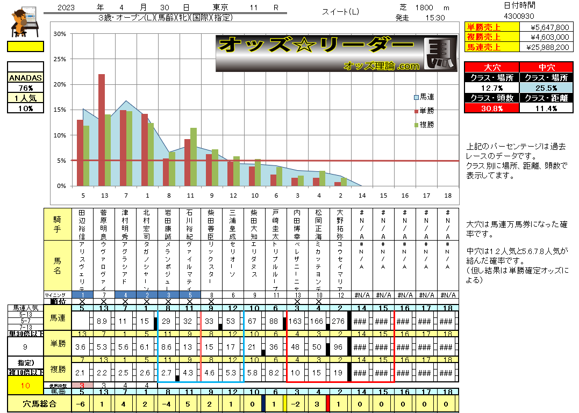The height and width of the screenshot is (413, 579).
Task: Select the 複勝 legend marker
Action: pyautogui.click(x=416, y=125)
